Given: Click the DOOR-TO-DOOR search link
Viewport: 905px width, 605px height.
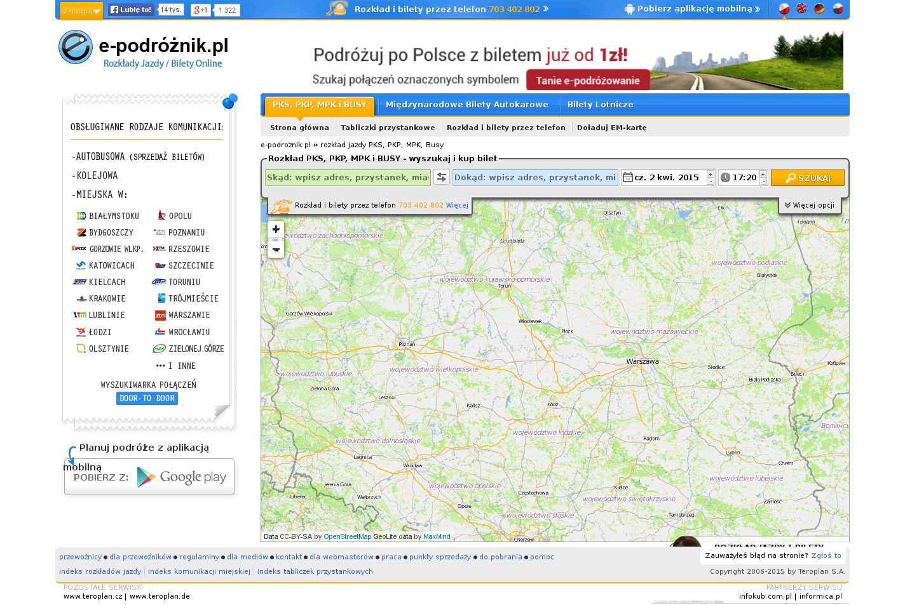Looking at the screenshot, I should (x=147, y=399).
